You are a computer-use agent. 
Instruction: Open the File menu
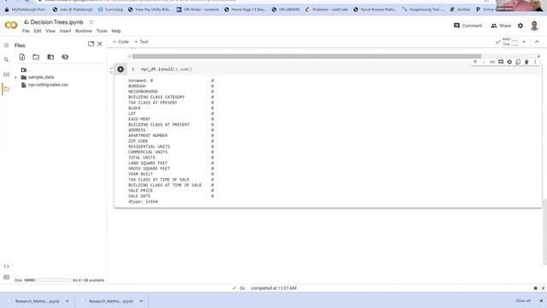click(x=26, y=31)
